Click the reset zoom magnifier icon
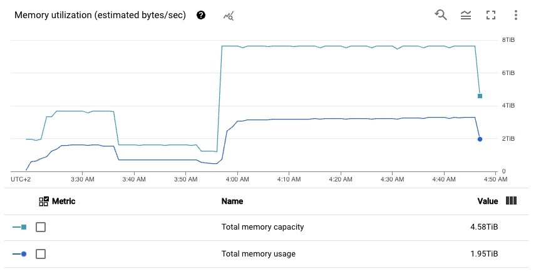This screenshot has height=274, width=536. pos(441,14)
